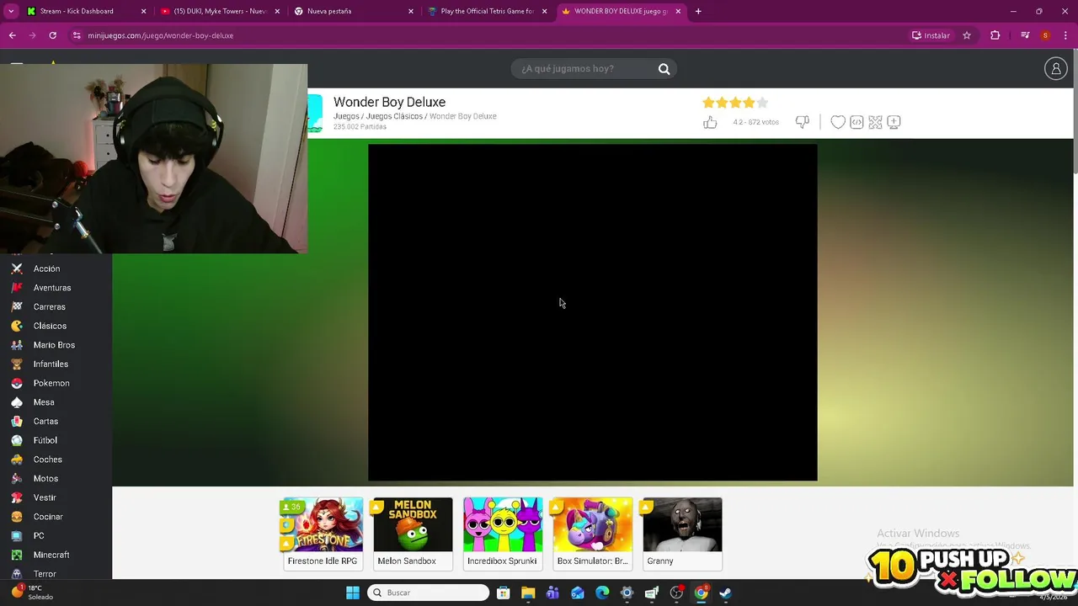Open a new tab with plus button
Screen dimensions: 1078x606
pyautogui.click(x=698, y=11)
